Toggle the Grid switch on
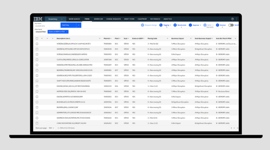The image size is (270, 150). click(x=231, y=25)
